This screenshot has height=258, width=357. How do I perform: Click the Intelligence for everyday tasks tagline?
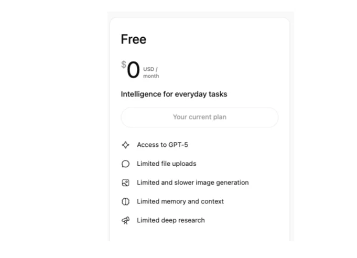pos(174,94)
